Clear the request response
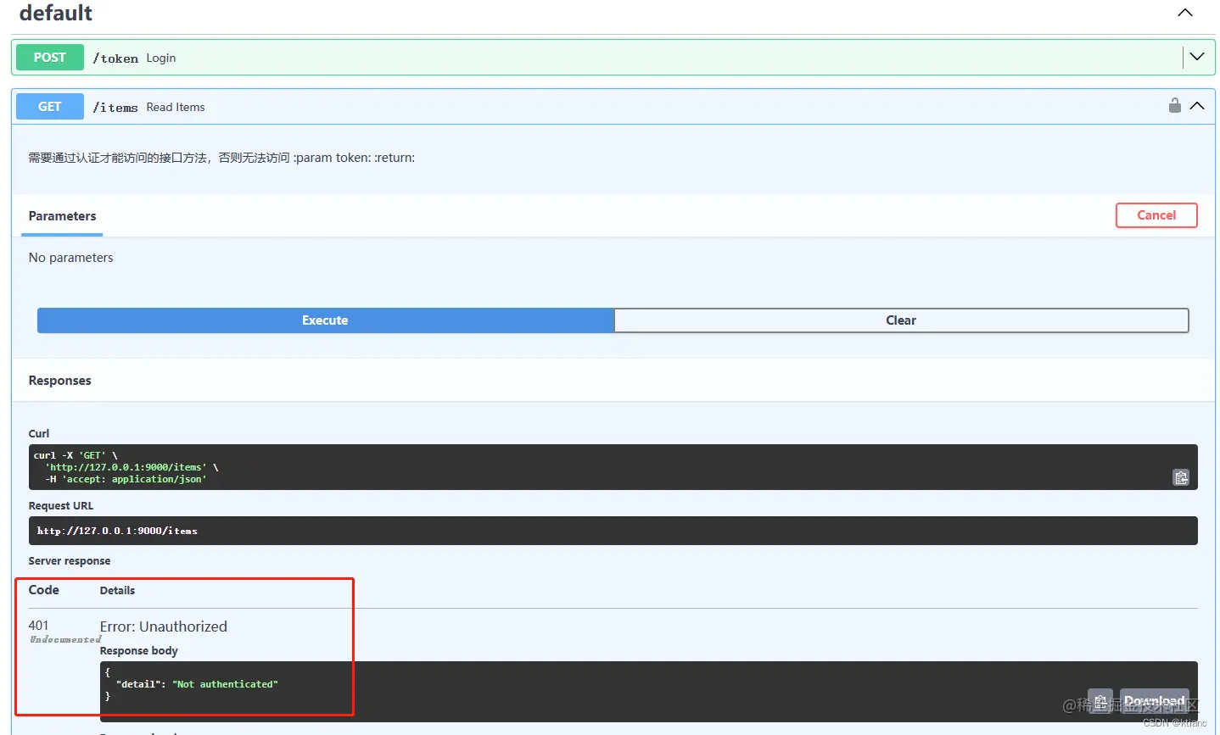The image size is (1220, 735). 901,320
